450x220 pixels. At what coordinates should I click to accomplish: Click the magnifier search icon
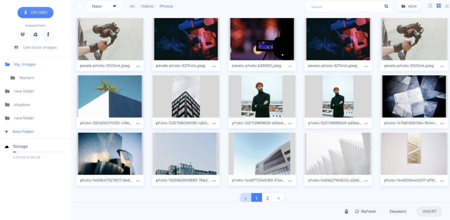coord(386,6)
